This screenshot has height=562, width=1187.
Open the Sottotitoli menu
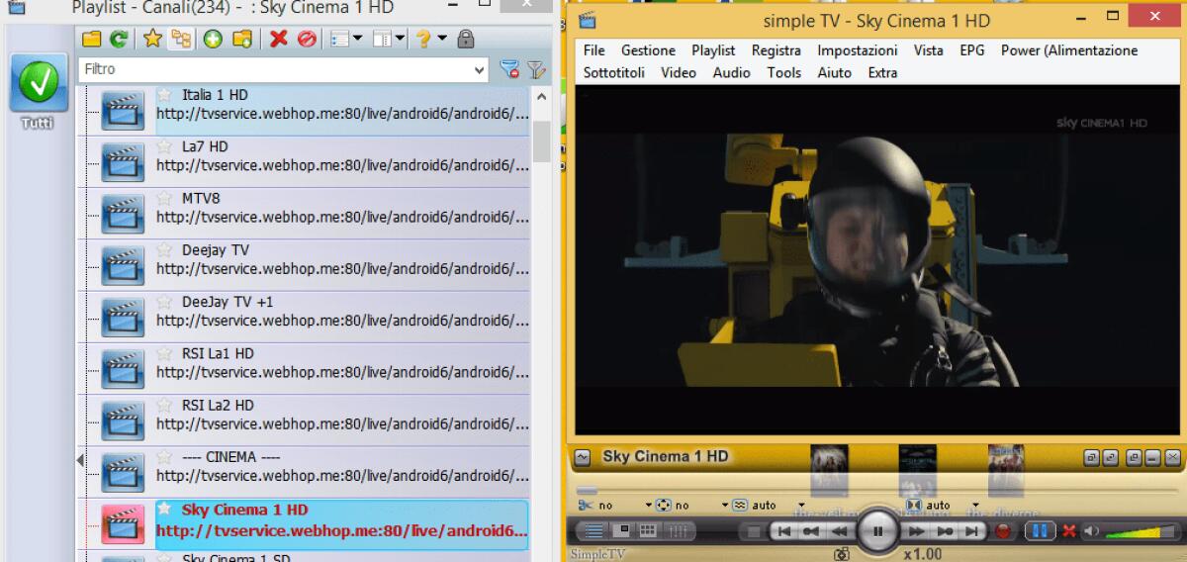click(x=613, y=72)
